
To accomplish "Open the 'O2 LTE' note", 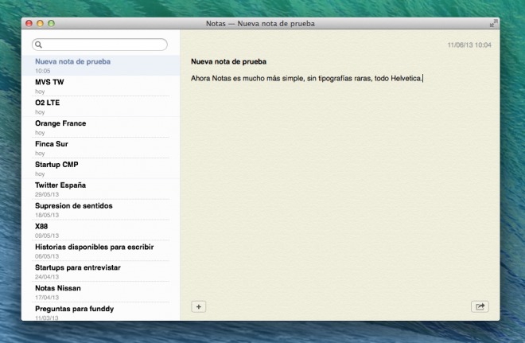I will tap(100, 107).
